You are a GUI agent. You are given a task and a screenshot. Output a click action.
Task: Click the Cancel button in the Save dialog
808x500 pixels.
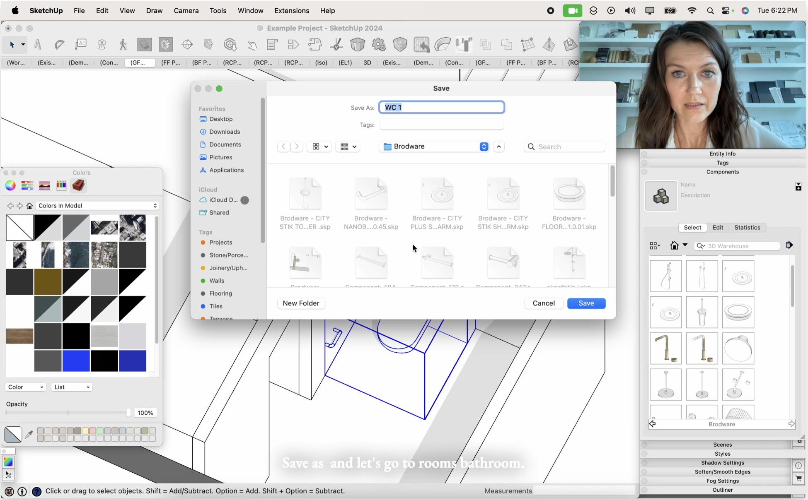pyautogui.click(x=544, y=303)
